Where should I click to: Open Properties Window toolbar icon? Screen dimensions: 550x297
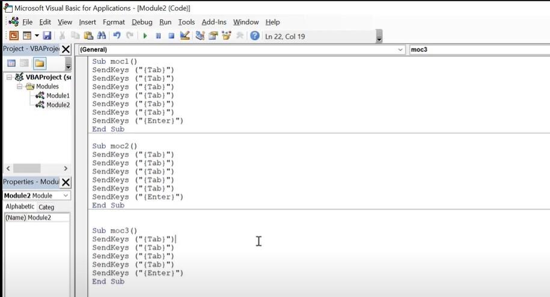click(213, 35)
